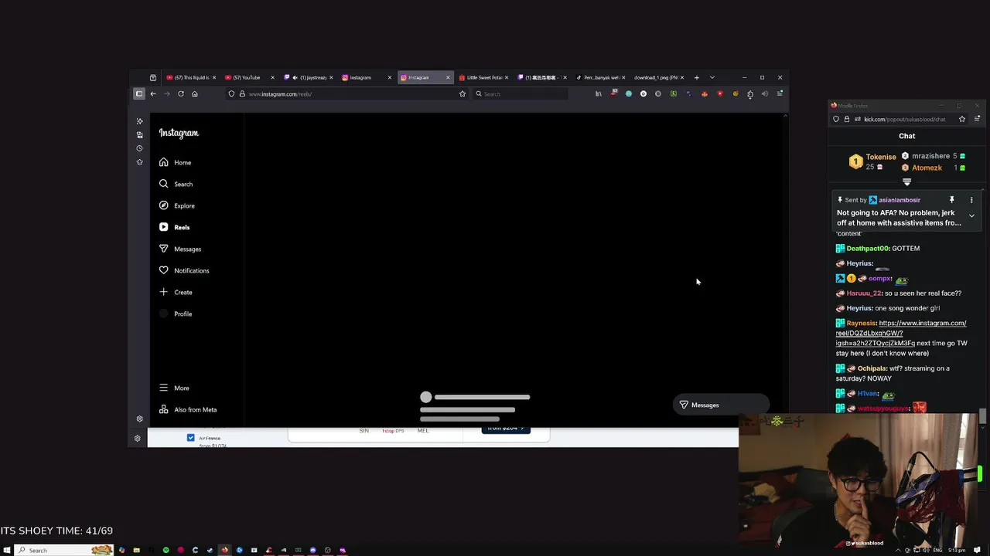The width and height of the screenshot is (990, 556).
Task: Open Firefox from the taskbar
Action: point(224,550)
